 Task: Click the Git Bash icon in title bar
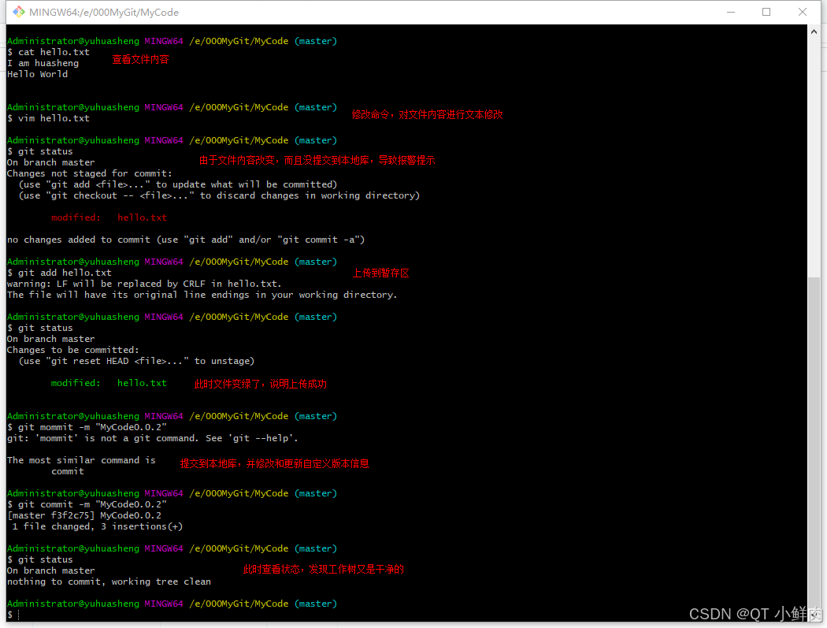coord(19,12)
